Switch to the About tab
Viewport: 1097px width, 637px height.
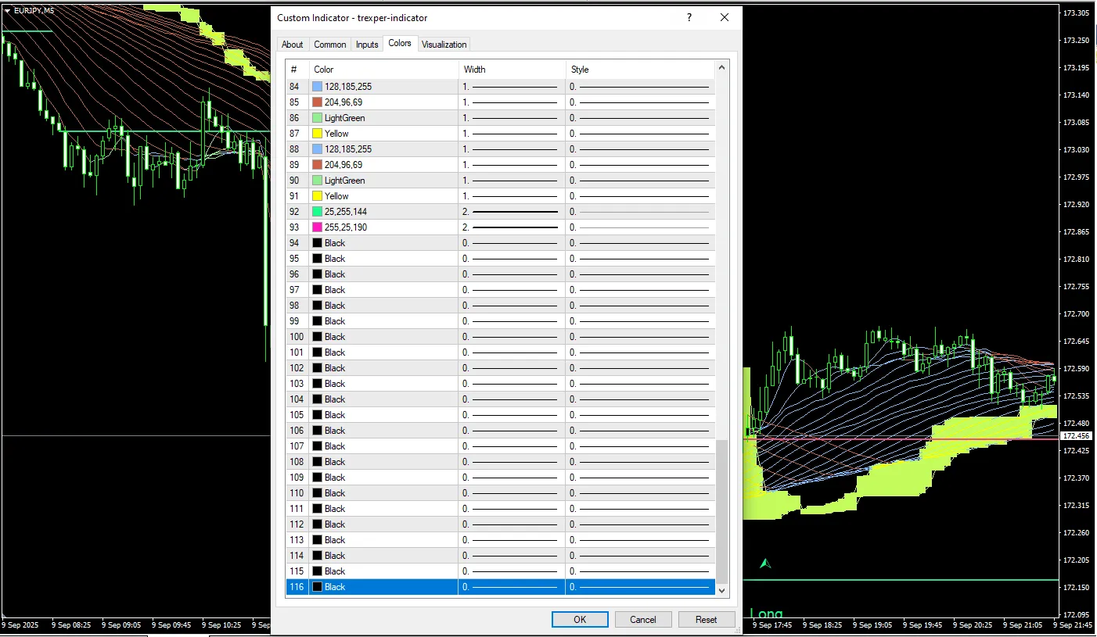coord(293,45)
